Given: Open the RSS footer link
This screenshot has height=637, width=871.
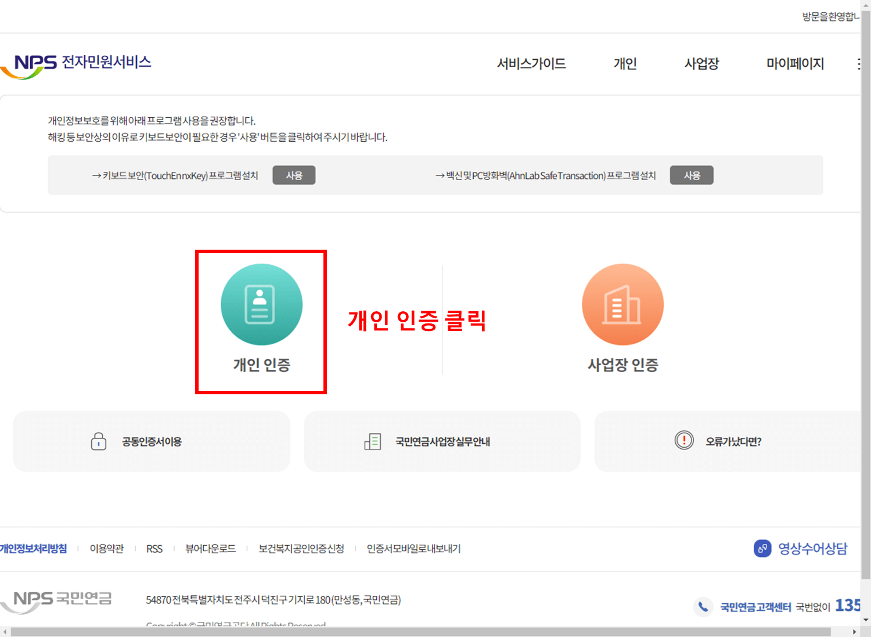Looking at the screenshot, I should (x=154, y=548).
